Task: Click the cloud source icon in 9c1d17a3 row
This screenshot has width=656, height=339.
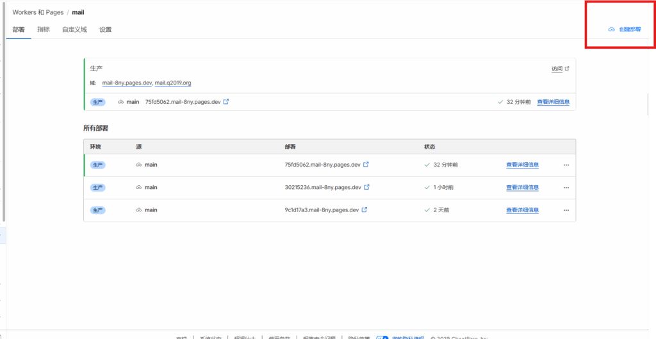Action: [138, 210]
